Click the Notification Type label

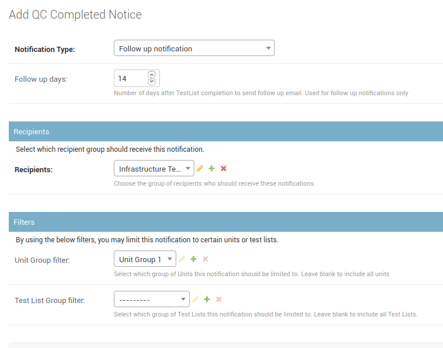[45, 50]
